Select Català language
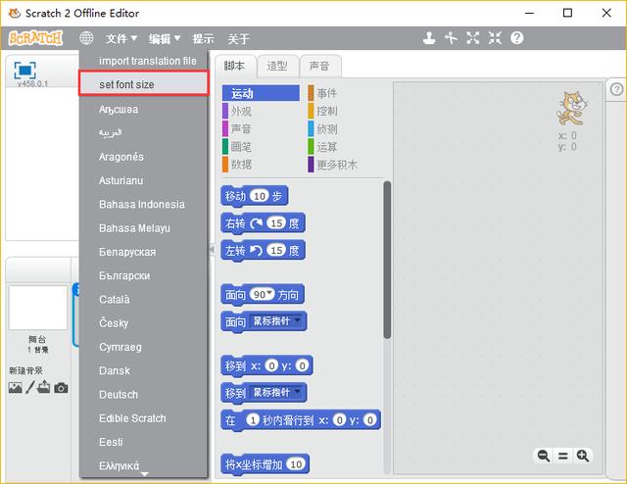627x484 pixels. click(x=144, y=299)
